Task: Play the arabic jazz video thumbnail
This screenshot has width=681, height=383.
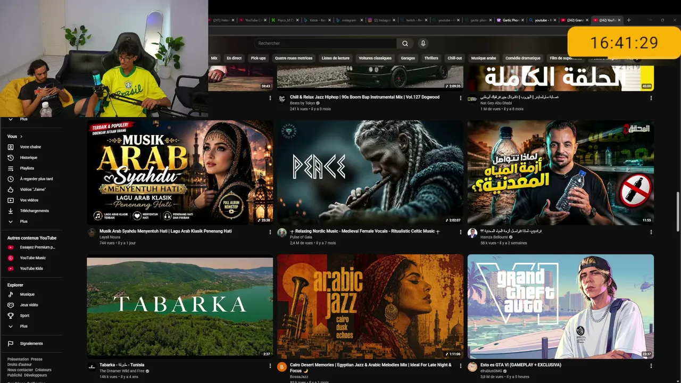Action: pyautogui.click(x=370, y=306)
